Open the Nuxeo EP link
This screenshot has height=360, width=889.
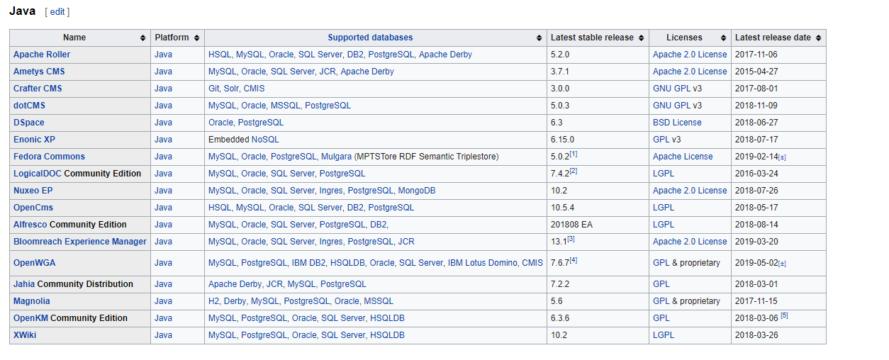pyautogui.click(x=33, y=191)
